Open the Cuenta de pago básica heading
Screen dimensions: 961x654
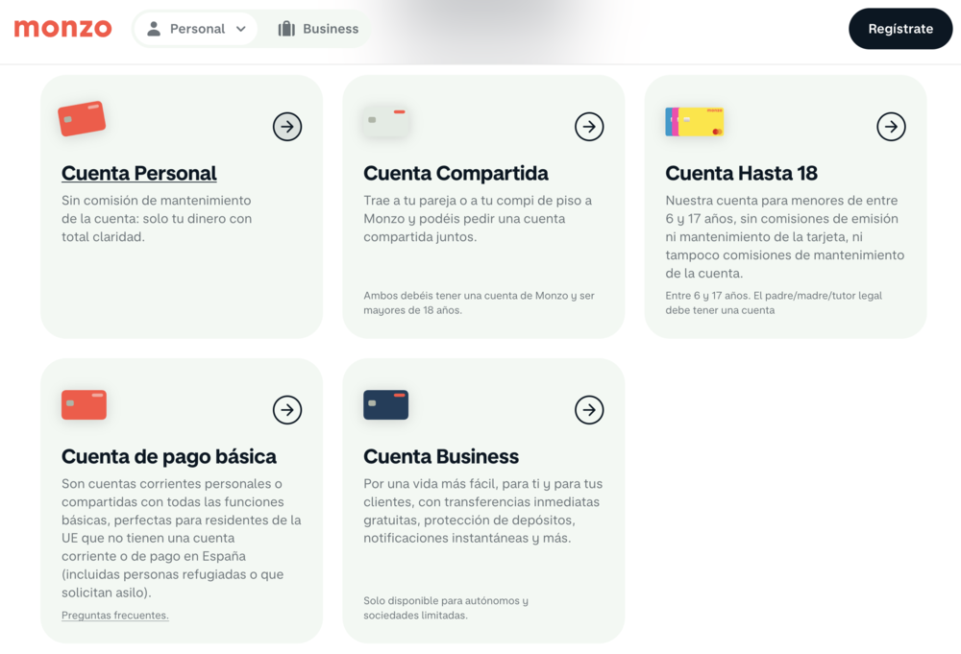click(x=169, y=456)
